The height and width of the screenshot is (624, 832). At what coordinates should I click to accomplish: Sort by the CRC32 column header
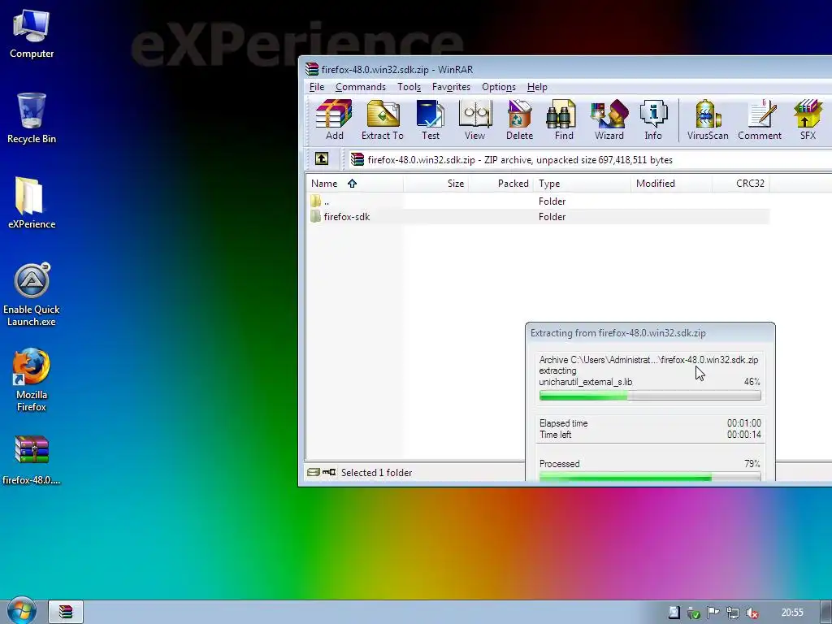(x=741, y=184)
